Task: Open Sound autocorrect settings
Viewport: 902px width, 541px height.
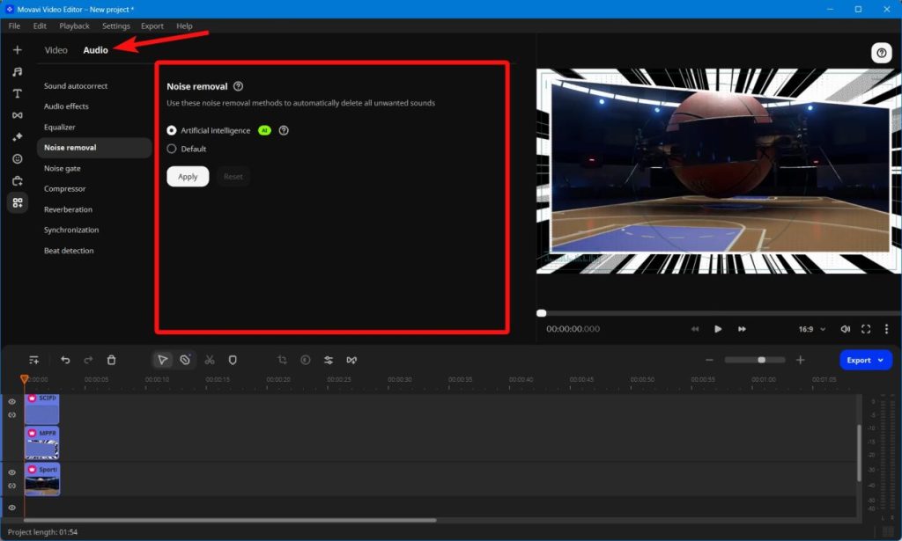Action: tap(76, 86)
